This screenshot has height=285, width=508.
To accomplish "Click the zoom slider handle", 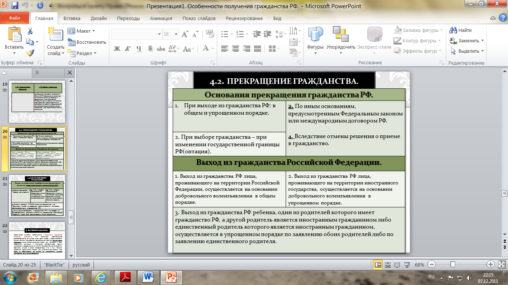I will [453, 265].
